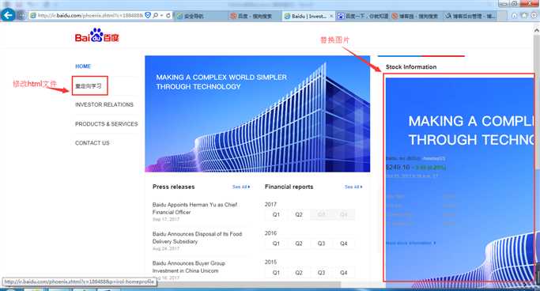Open PRODUCTS & SERVICES in the sidebar
This screenshot has width=540, height=291.
[107, 123]
